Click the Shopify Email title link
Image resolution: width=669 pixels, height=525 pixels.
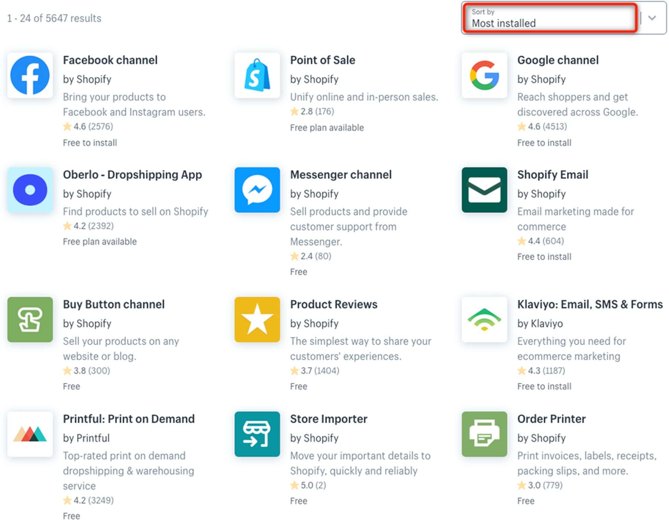[x=552, y=174]
